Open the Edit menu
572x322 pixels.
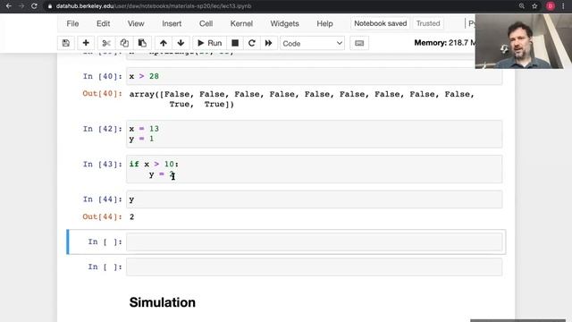pyautogui.click(x=104, y=23)
